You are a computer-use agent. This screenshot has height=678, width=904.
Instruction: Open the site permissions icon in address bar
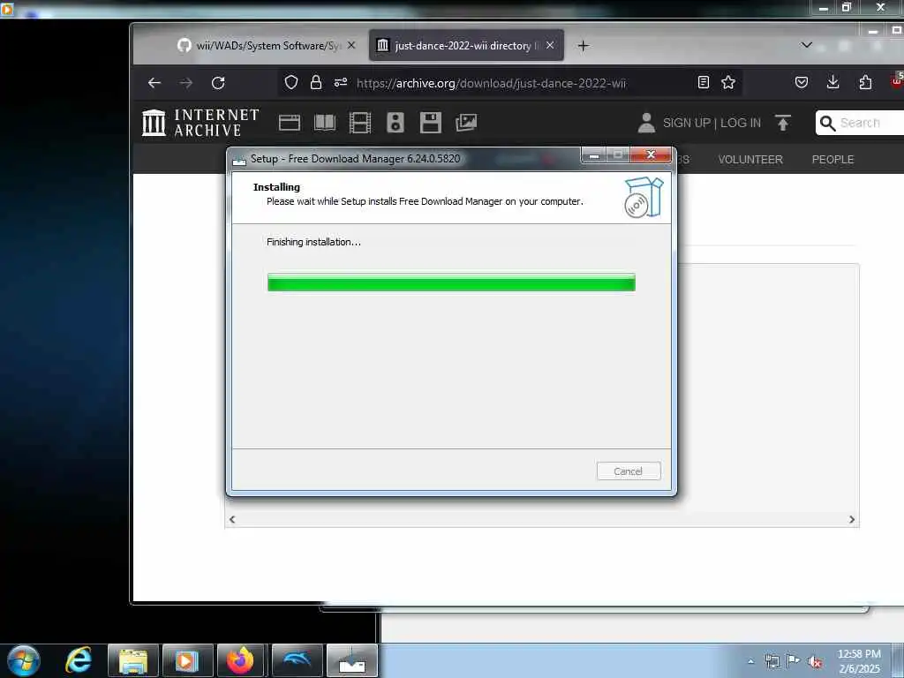341,82
